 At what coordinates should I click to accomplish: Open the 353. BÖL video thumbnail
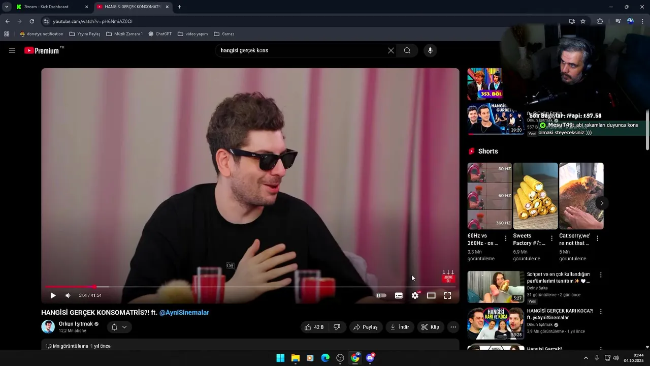[485, 84]
